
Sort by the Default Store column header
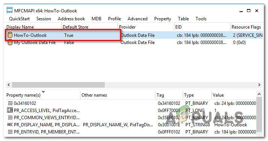90,27
